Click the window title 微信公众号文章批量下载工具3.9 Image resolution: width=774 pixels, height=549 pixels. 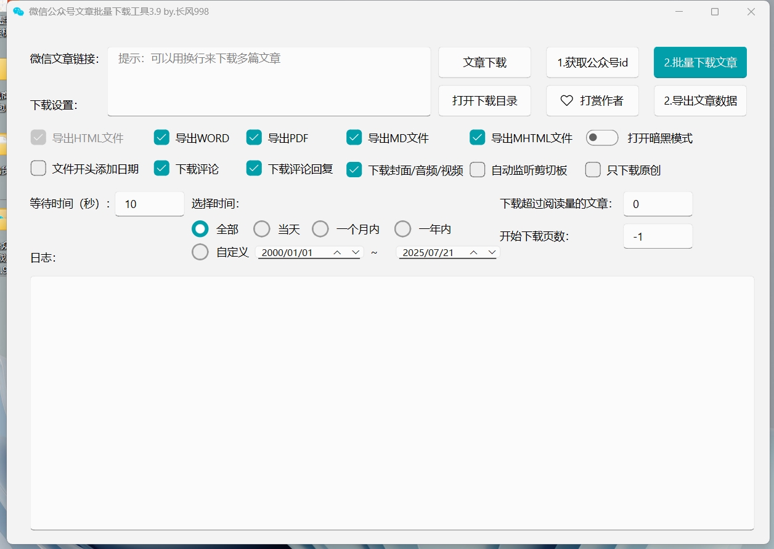tap(119, 12)
